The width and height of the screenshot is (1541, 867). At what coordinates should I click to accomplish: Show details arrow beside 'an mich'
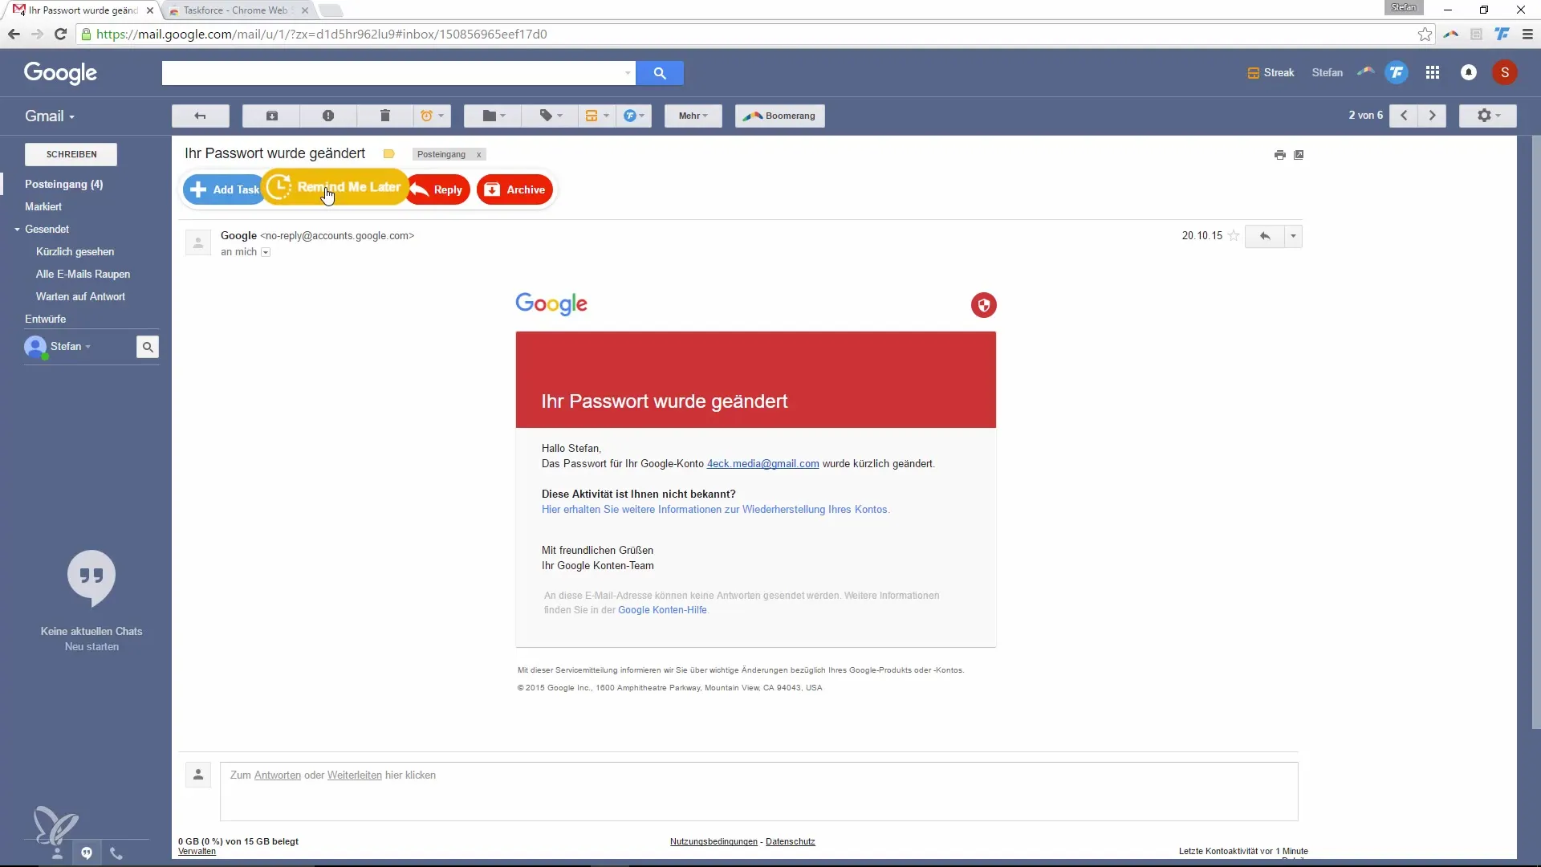pyautogui.click(x=266, y=252)
